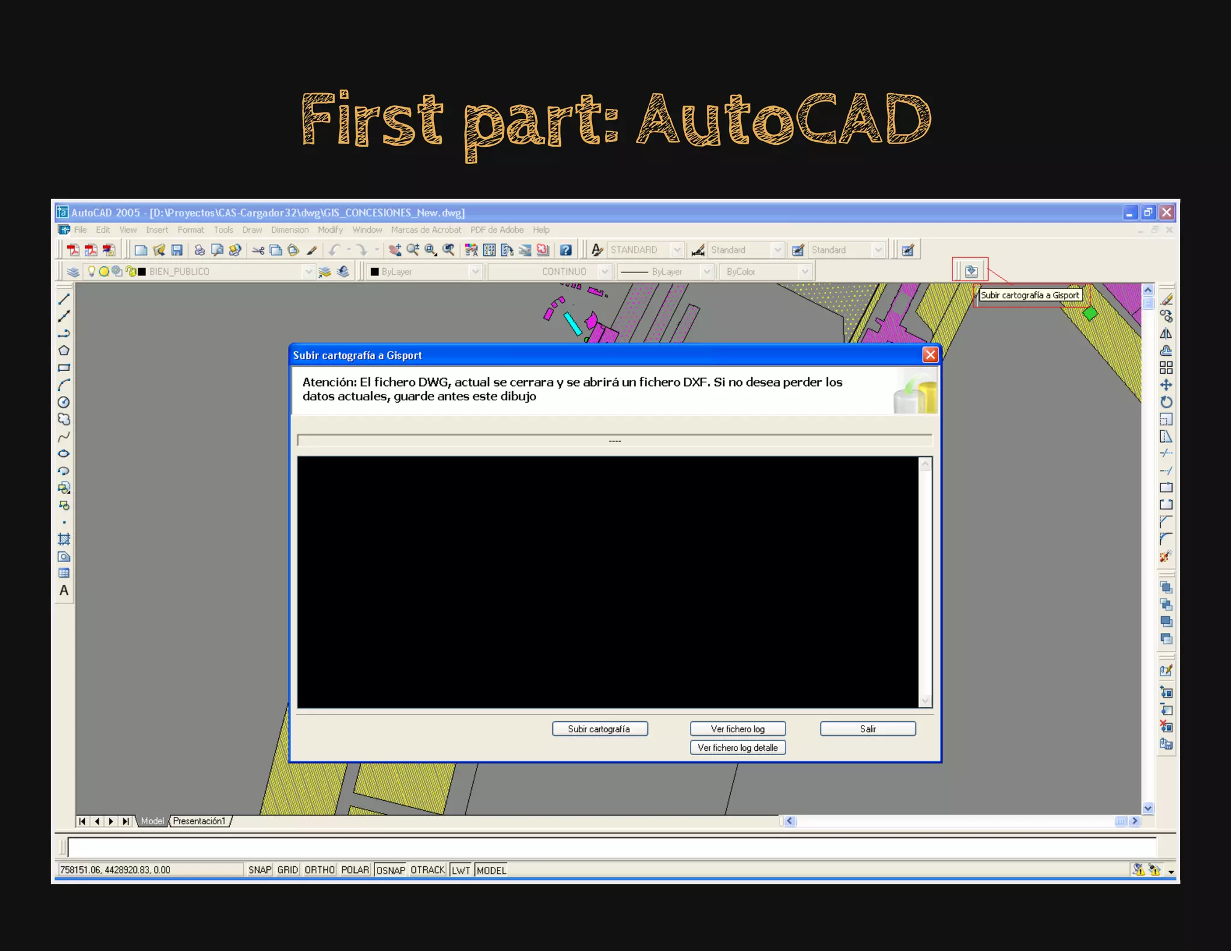Click the progress bar in upload dialog
Viewport: 1231px width, 951px height.
pyautogui.click(x=614, y=441)
